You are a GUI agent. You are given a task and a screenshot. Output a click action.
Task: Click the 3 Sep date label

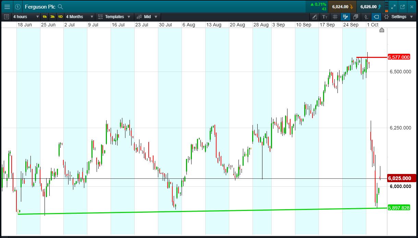(279, 25)
